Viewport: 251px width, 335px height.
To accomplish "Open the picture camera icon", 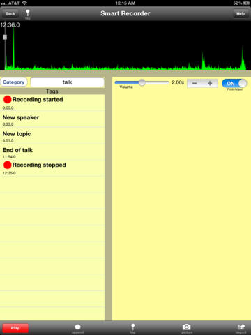I will tap(186, 328).
